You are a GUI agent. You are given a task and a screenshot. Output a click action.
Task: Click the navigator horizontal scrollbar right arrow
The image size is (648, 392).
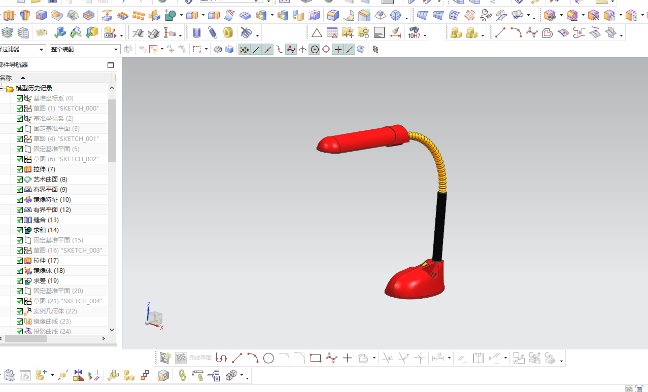click(x=104, y=338)
